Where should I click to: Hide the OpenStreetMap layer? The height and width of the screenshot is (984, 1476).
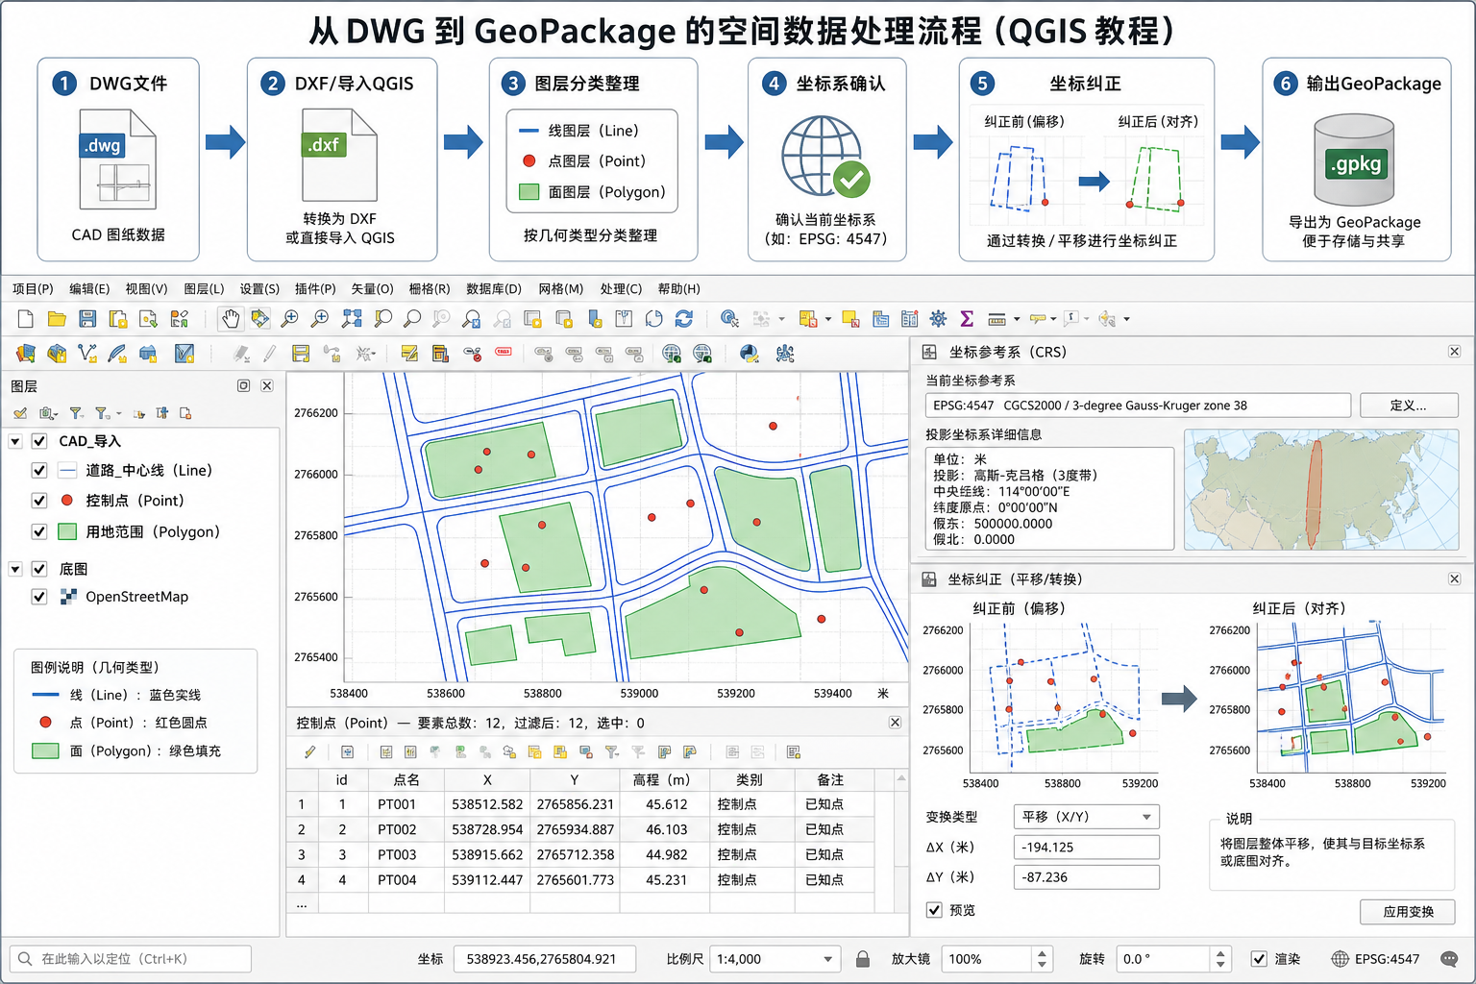(39, 597)
